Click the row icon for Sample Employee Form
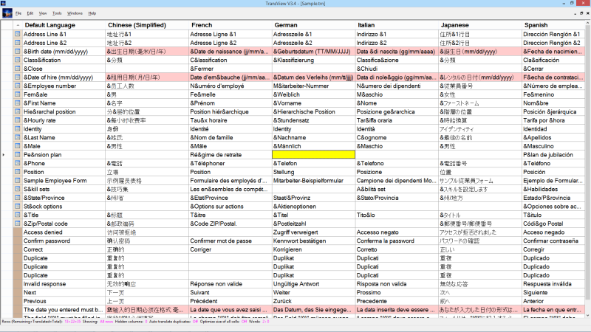 [x=17, y=180]
